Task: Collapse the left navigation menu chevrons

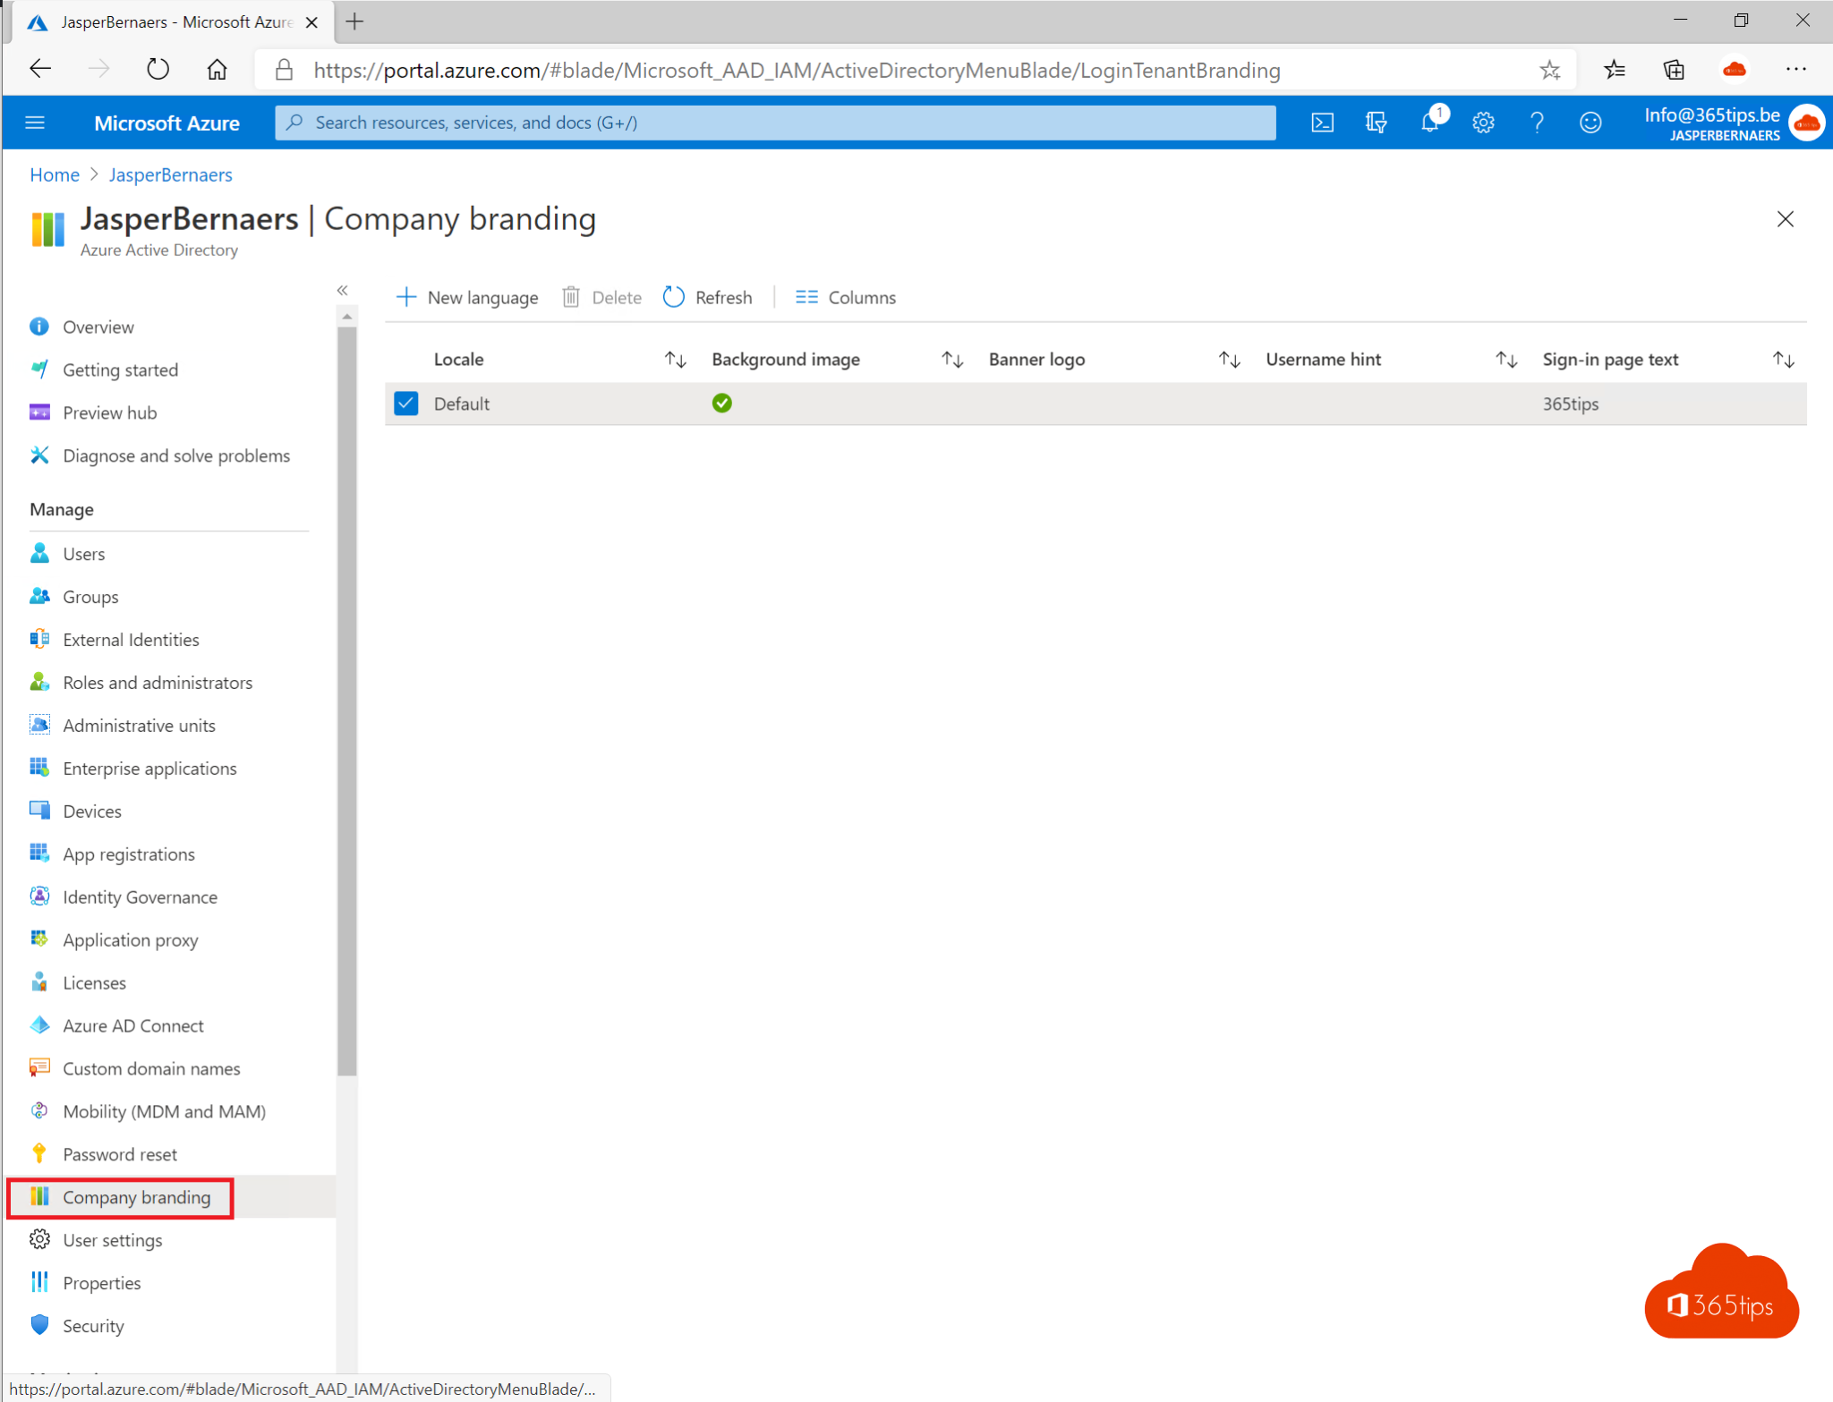Action: pos(342,290)
